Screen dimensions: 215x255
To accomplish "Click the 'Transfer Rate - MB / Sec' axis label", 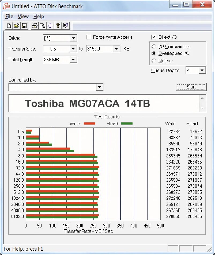I will point(88,231).
